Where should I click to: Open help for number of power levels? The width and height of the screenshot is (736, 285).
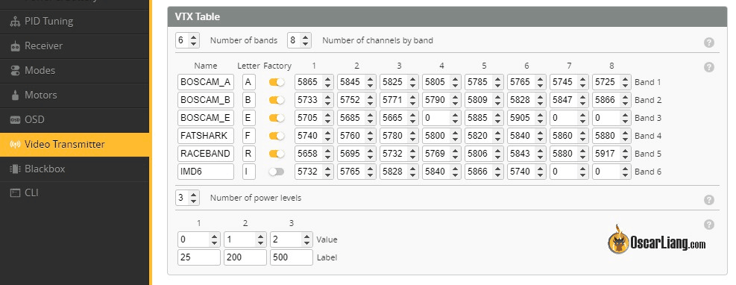coord(708,199)
